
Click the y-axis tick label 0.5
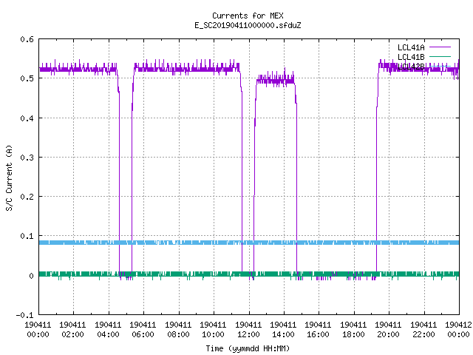[x=27, y=78]
